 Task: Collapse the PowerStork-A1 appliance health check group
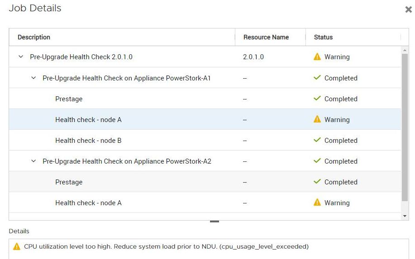pyautogui.click(x=33, y=78)
